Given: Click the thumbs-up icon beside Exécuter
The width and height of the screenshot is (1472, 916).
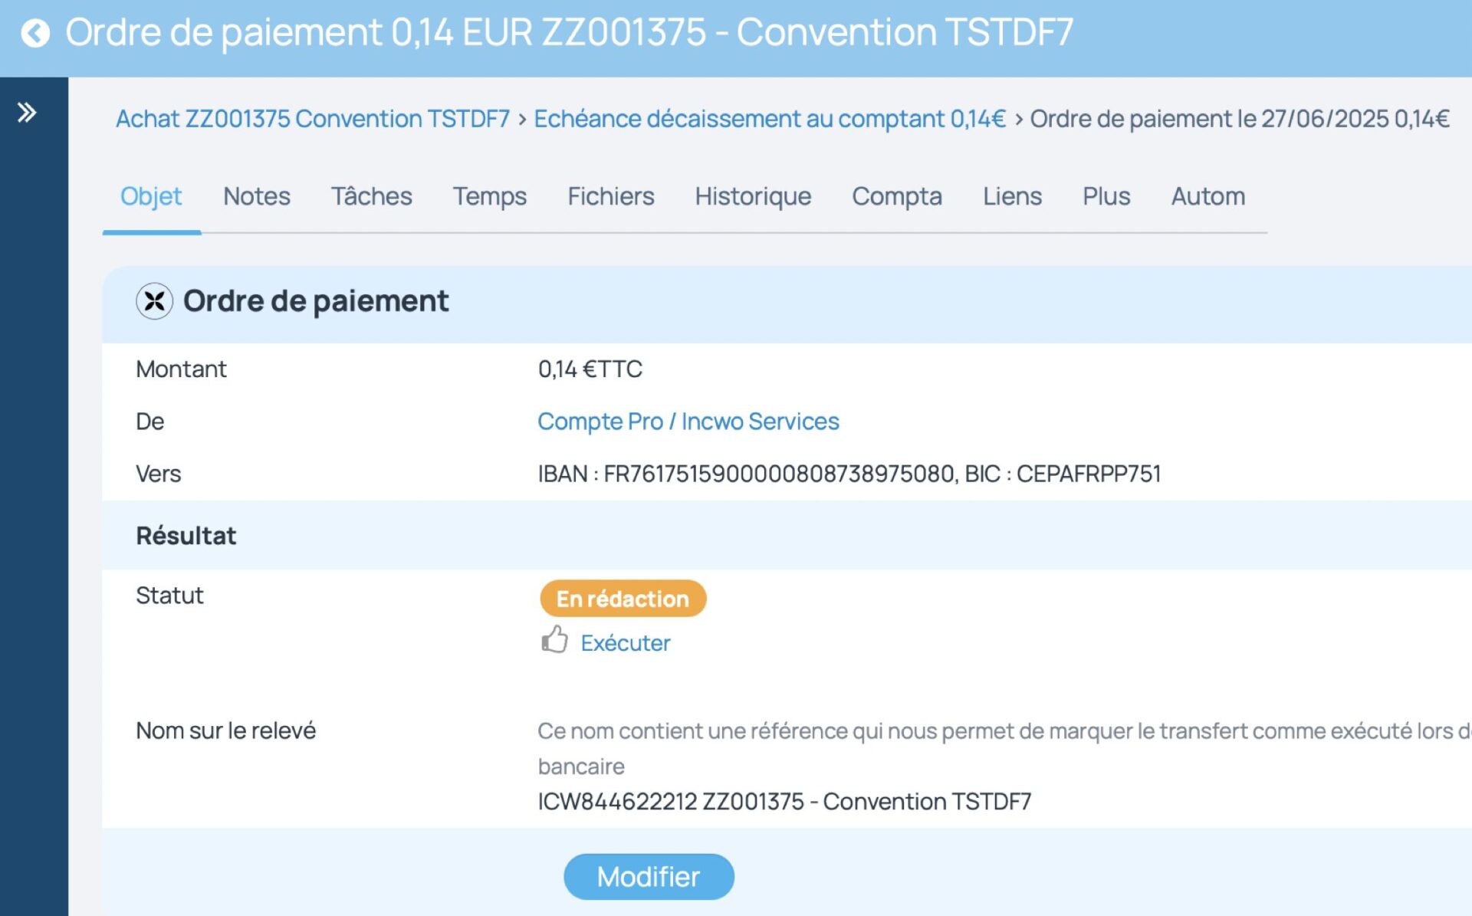Looking at the screenshot, I should pos(554,640).
